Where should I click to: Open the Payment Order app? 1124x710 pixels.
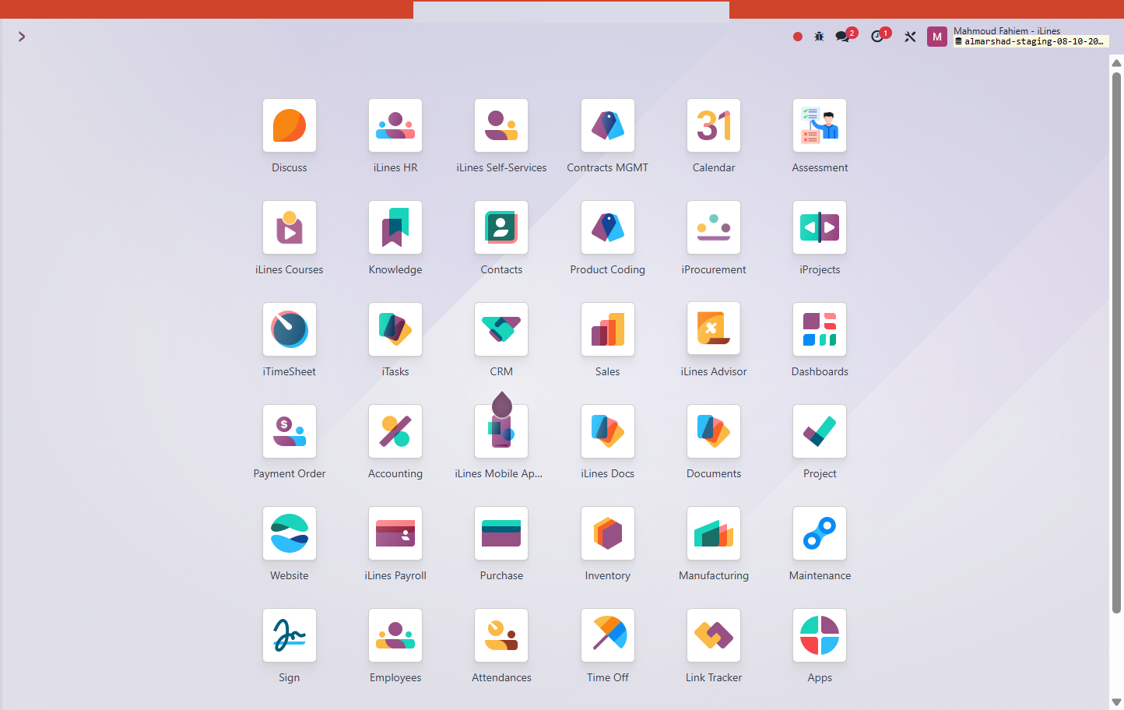pos(290,431)
